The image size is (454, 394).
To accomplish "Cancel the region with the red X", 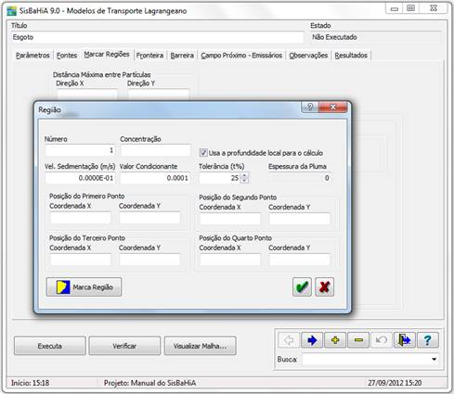I will (x=324, y=286).
